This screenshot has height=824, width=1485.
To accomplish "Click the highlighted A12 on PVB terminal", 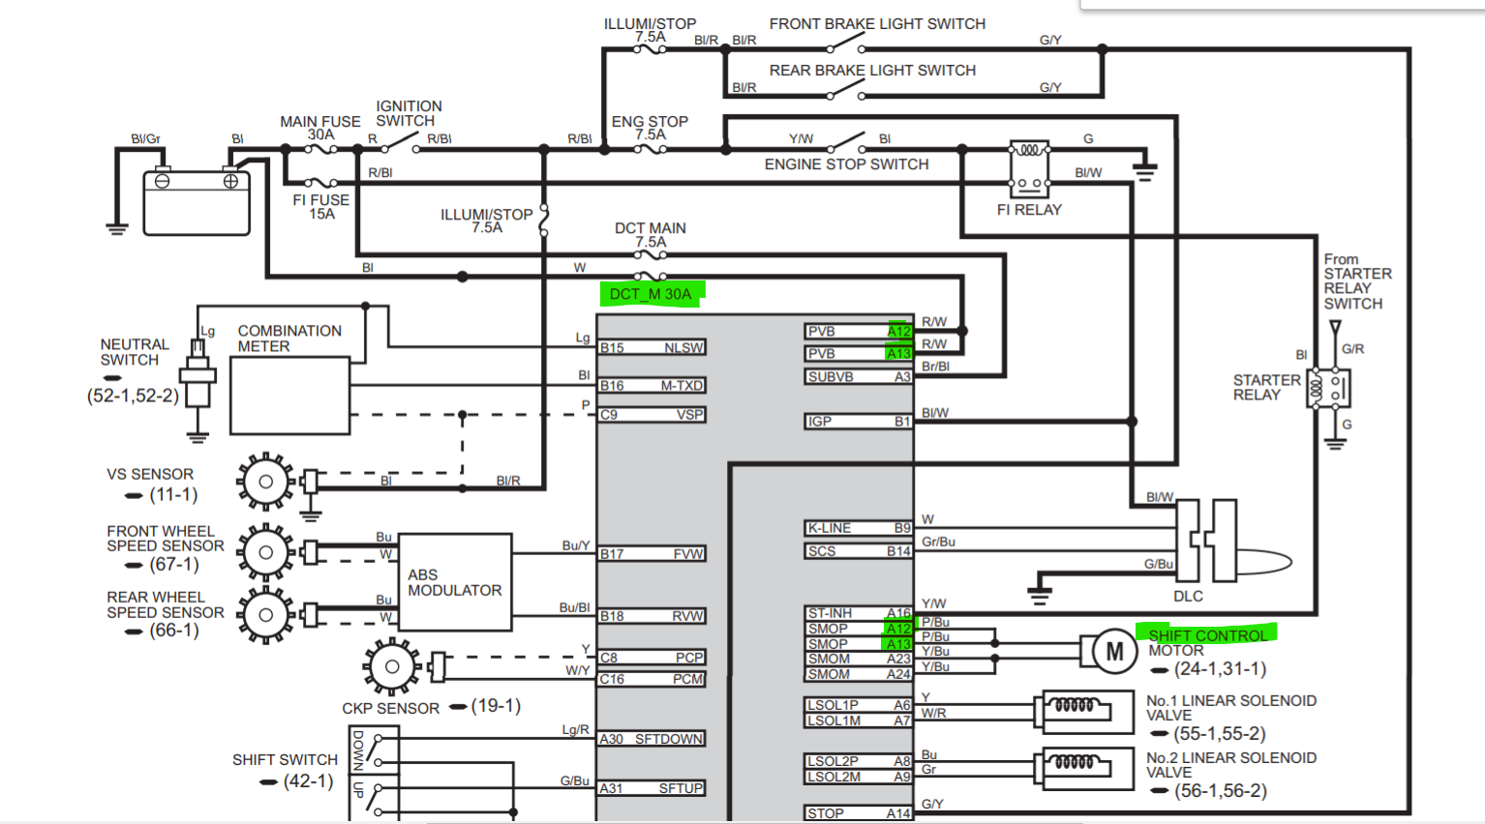I will point(898,332).
